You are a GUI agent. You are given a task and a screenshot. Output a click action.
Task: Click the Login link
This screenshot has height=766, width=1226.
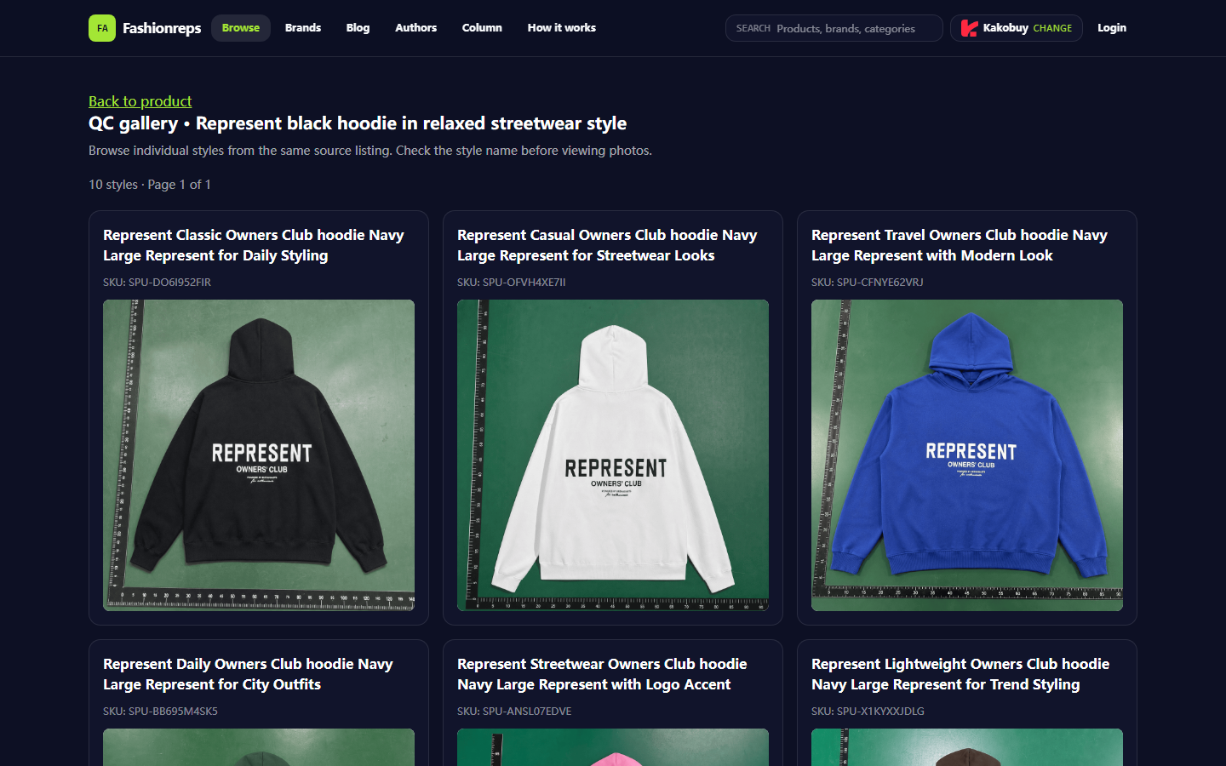pyautogui.click(x=1112, y=28)
